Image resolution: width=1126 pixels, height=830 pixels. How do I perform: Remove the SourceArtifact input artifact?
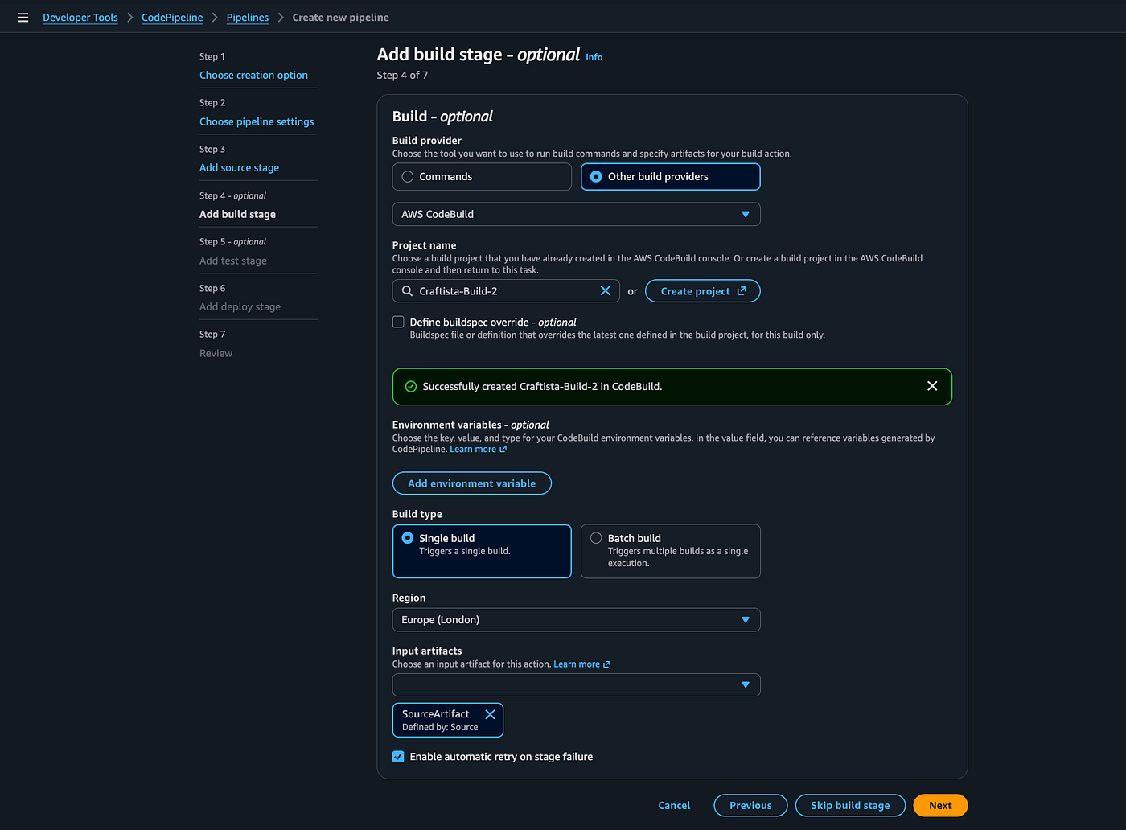pos(490,714)
